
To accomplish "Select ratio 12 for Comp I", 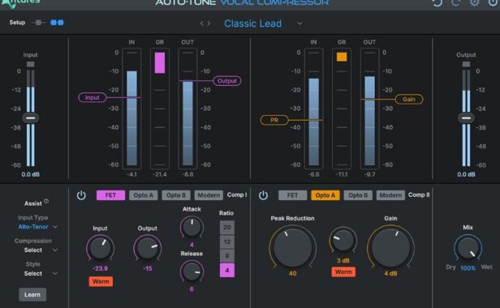I will [227, 242].
